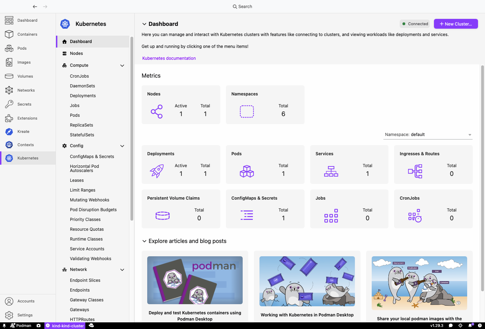Open the Dashboard page in left navigation bar
This screenshot has height=329, width=485.
click(x=28, y=20)
